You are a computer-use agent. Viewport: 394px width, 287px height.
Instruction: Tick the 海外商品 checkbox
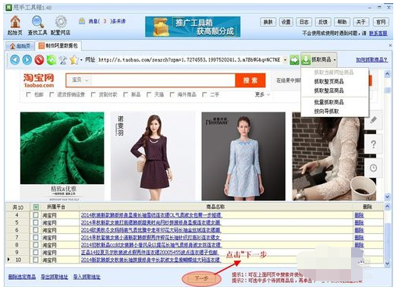pos(172,94)
